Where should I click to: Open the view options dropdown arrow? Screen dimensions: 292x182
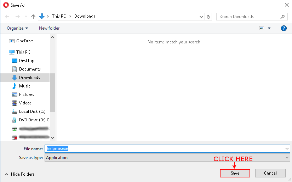(x=269, y=28)
